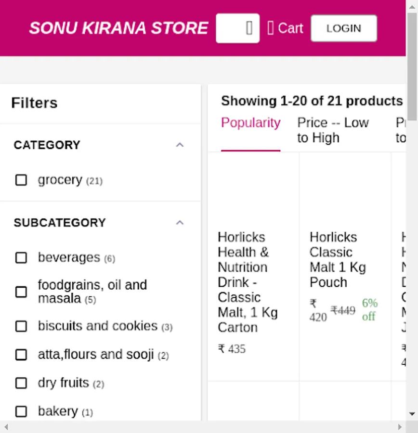Open SONU KIRANA STORE home link
Viewport: 418px width, 433px height.
click(x=118, y=28)
